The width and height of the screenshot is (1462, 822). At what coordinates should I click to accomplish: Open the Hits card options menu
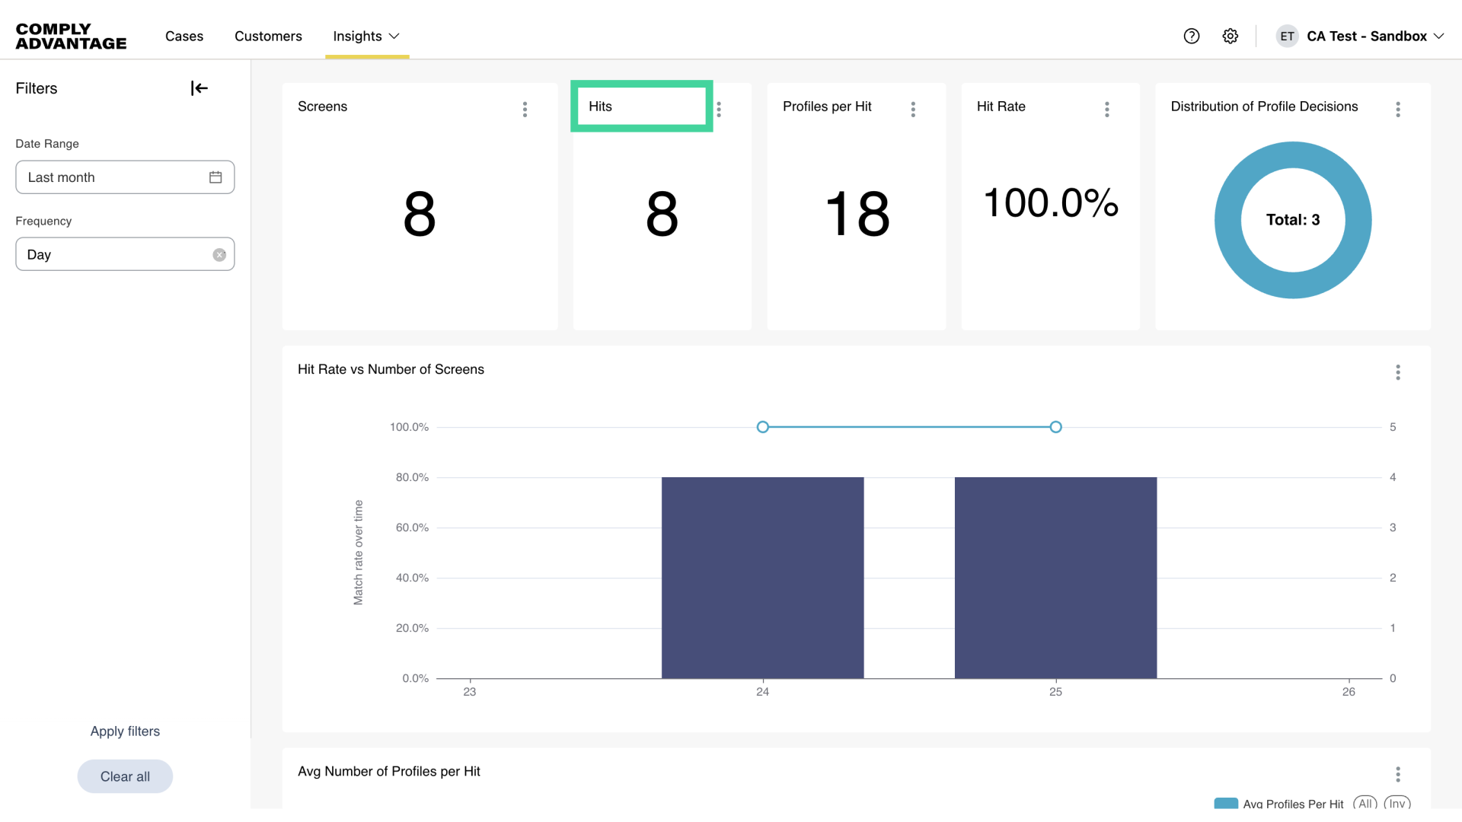[x=719, y=109]
